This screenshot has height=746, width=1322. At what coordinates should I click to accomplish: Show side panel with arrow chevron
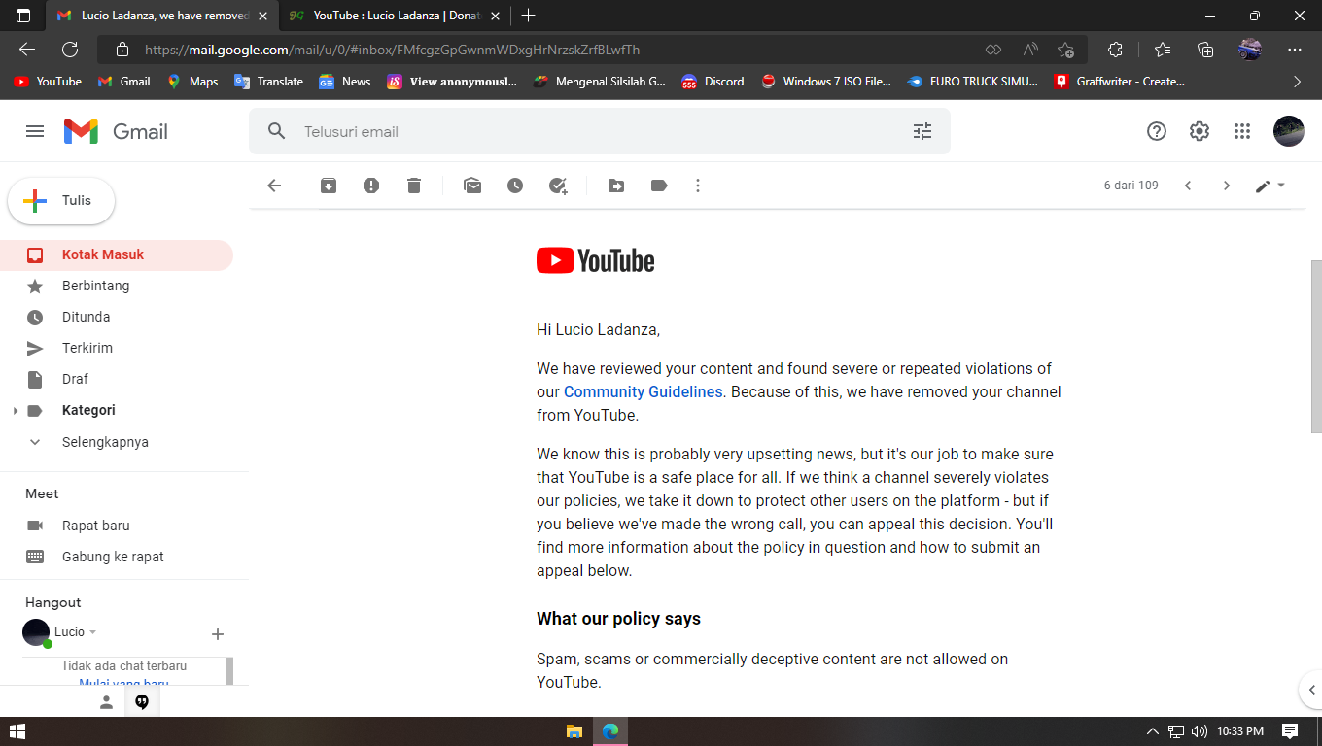pos(1311,690)
